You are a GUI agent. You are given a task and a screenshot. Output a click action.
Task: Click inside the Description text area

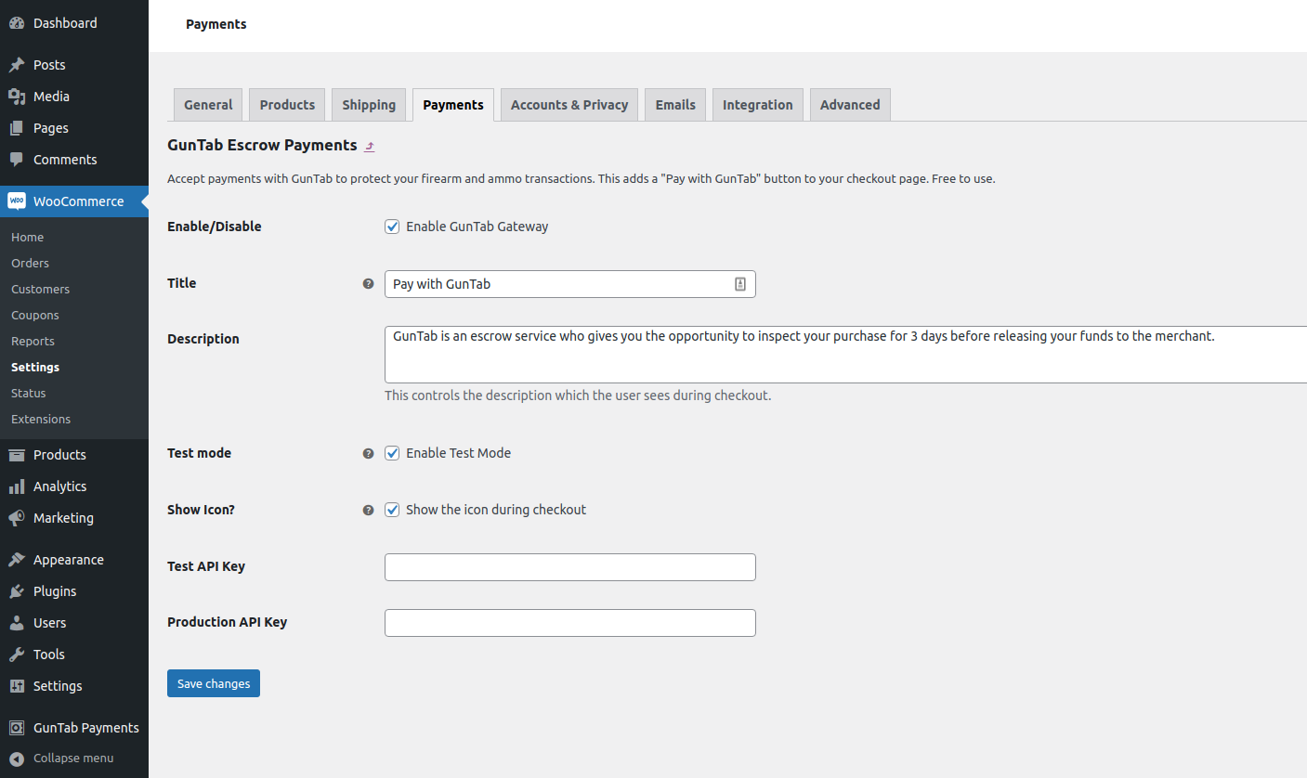[845, 355]
